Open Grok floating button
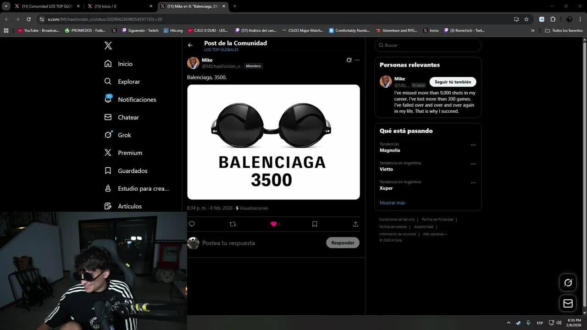The width and height of the screenshot is (587, 330). pos(568,283)
